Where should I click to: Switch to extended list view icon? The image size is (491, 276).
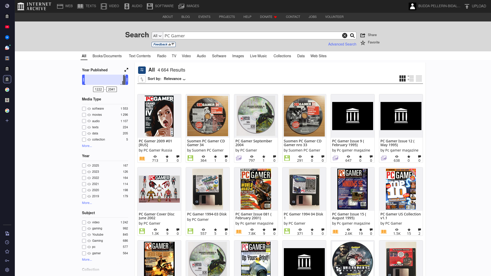[411, 78]
